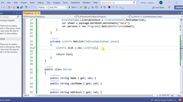183x102 pixels.
Task: Toggle CRLF line ending indicator
Action: tap(179, 95)
